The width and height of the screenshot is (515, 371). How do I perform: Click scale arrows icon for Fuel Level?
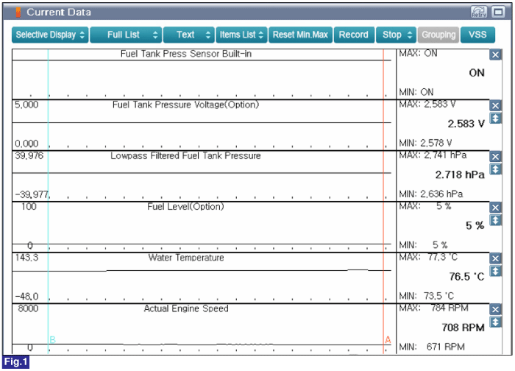pos(495,220)
